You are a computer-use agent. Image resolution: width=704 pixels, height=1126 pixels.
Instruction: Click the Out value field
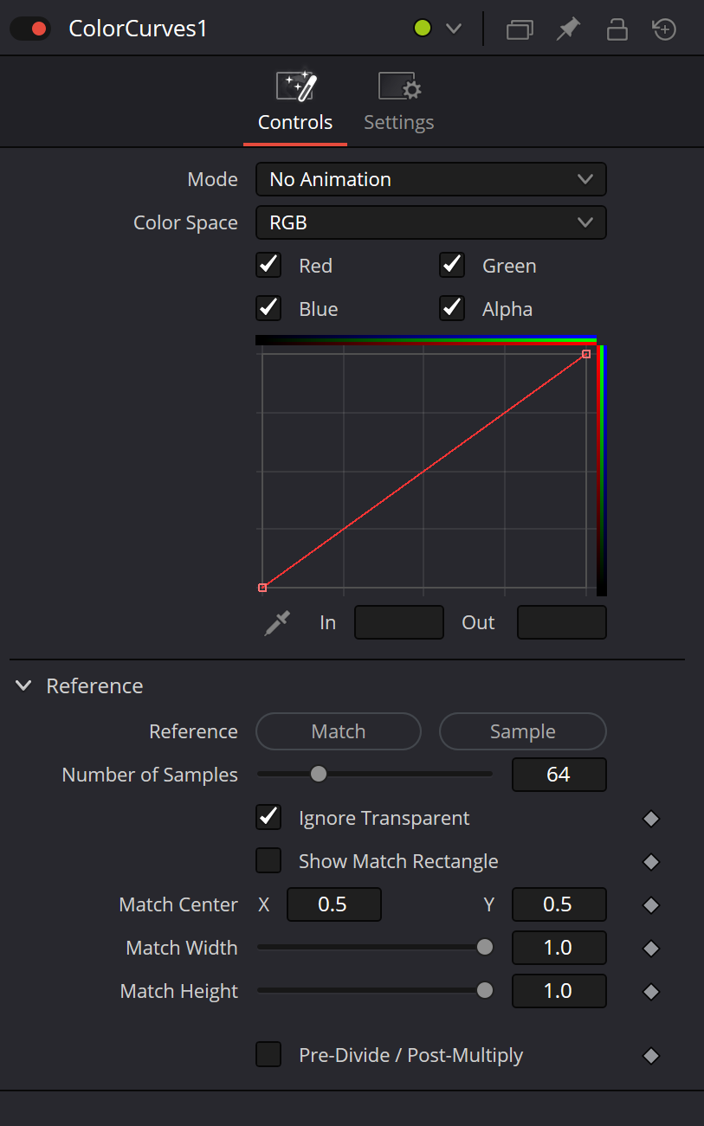click(562, 622)
